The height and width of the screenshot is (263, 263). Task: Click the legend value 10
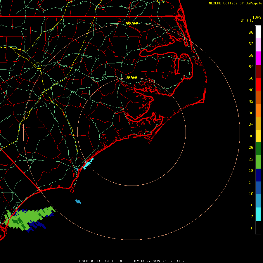tap(251, 194)
